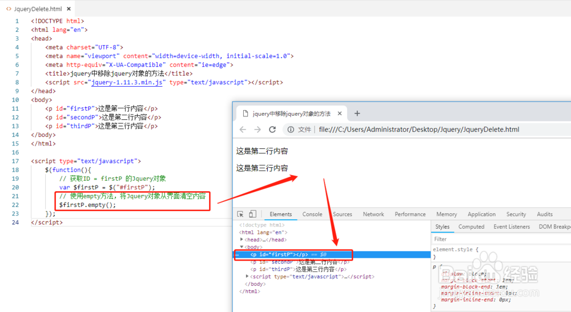Reload the browser page
571x312 pixels.
[x=272, y=129]
